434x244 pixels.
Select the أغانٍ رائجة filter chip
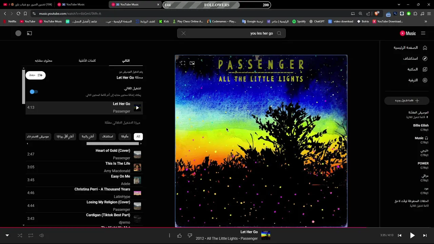[x=88, y=137]
